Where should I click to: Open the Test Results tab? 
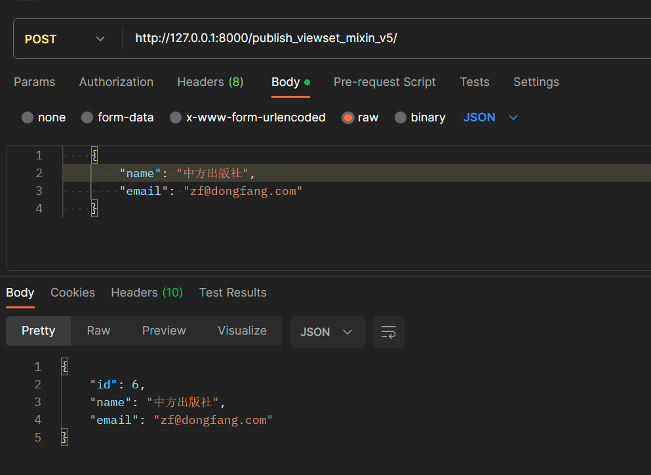[233, 293]
